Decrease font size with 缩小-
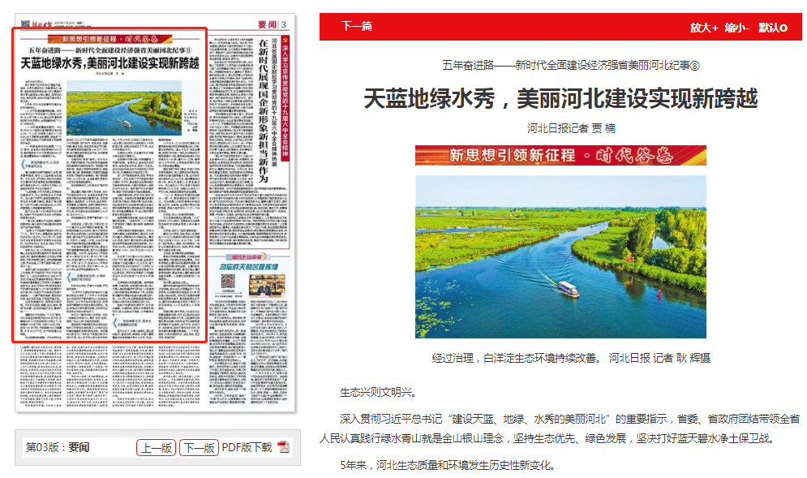 pos(737,28)
